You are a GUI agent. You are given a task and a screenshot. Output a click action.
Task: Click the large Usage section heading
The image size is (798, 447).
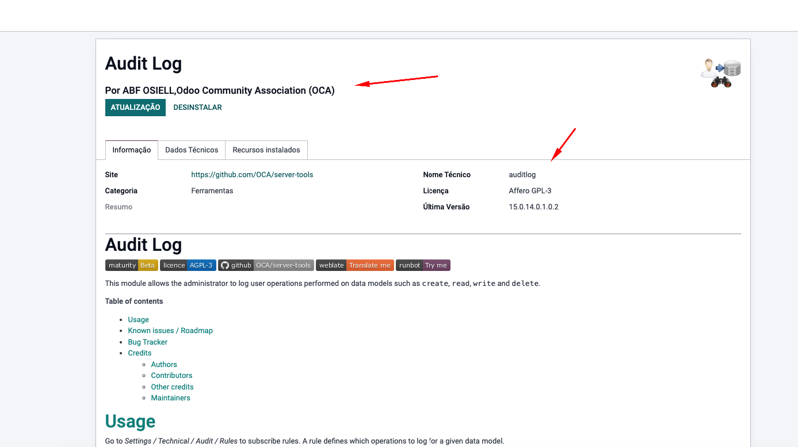[x=130, y=422]
